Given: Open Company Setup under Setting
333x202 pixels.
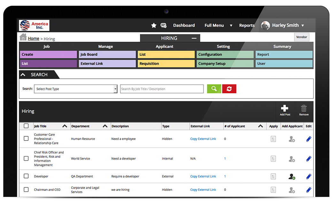Looking at the screenshot, I should 225,63.
